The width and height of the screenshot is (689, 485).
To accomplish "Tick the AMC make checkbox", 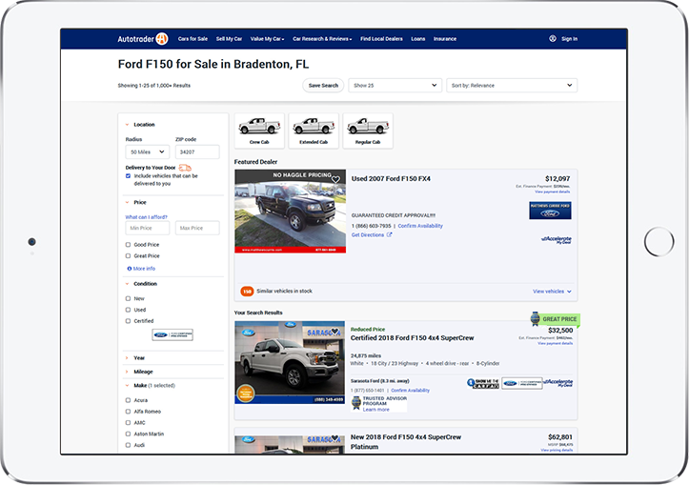I will tap(129, 423).
